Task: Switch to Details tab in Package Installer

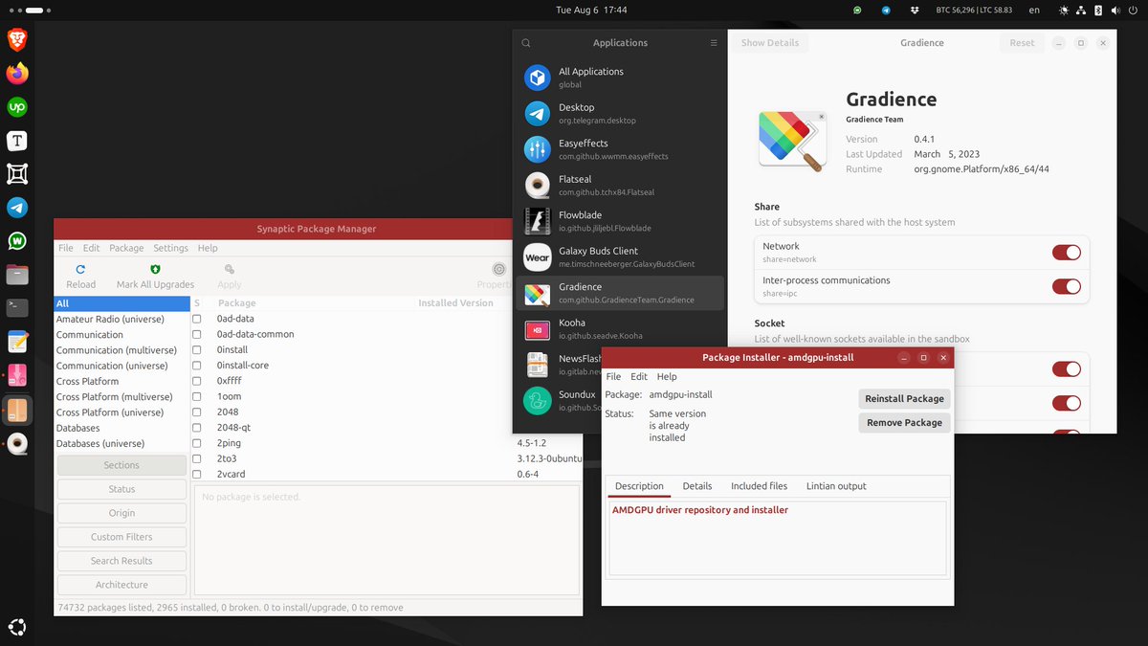Action: pos(697,486)
